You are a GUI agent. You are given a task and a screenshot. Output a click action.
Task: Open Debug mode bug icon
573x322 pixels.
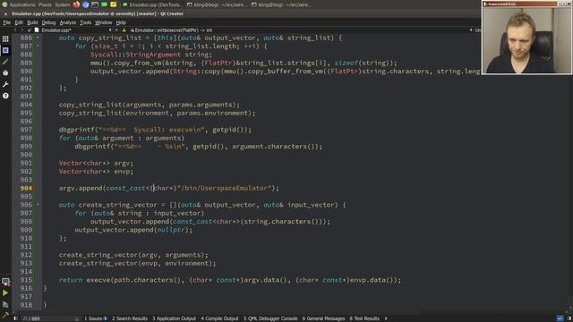click(x=5, y=73)
